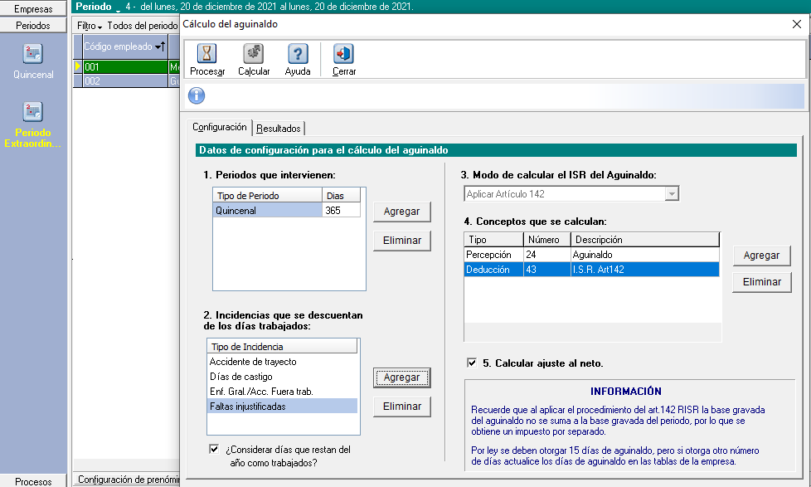Click Eliminar for incidences list
The height and width of the screenshot is (487, 811).
(x=402, y=407)
